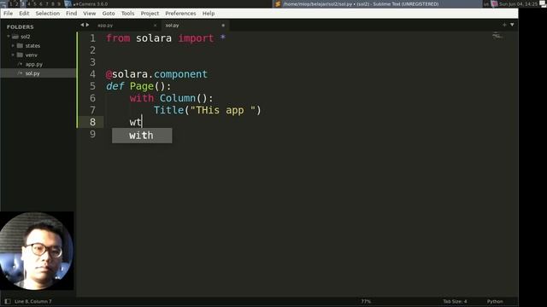Screen dimensions: 547x307
Task: Open the Find menu
Action: pos(72,14)
